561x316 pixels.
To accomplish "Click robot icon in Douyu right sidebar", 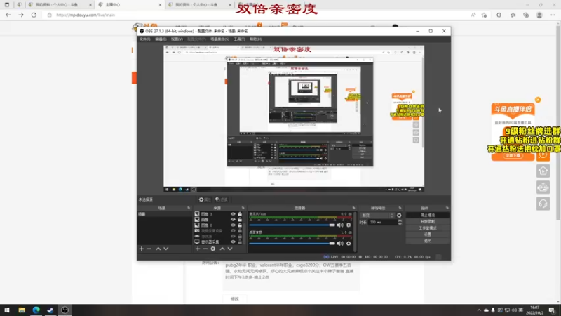I will (x=543, y=187).
